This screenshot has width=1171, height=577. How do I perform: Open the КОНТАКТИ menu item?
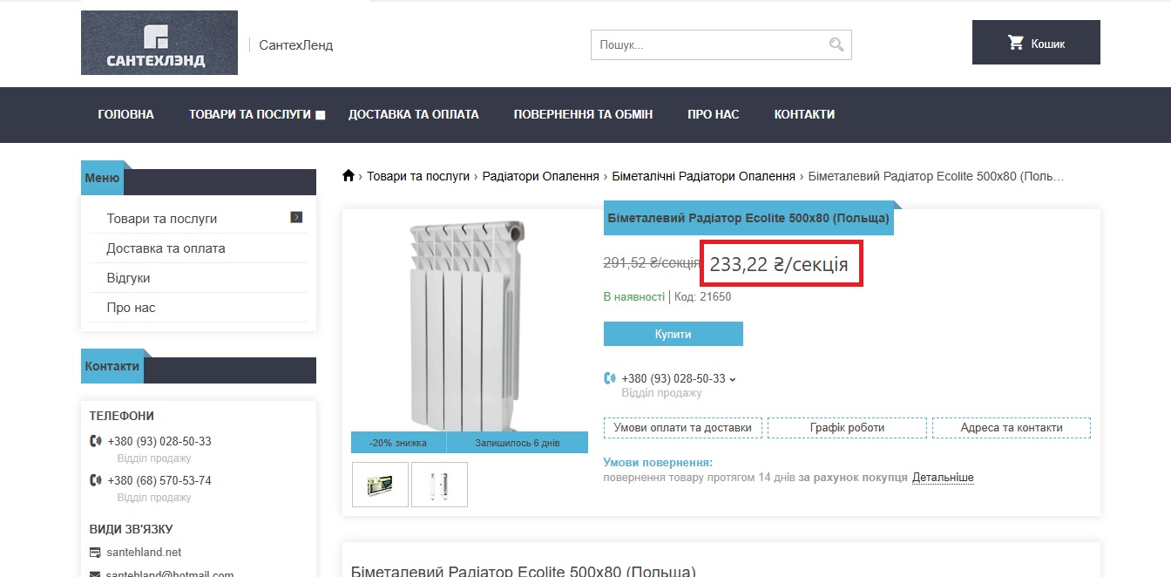[804, 114]
